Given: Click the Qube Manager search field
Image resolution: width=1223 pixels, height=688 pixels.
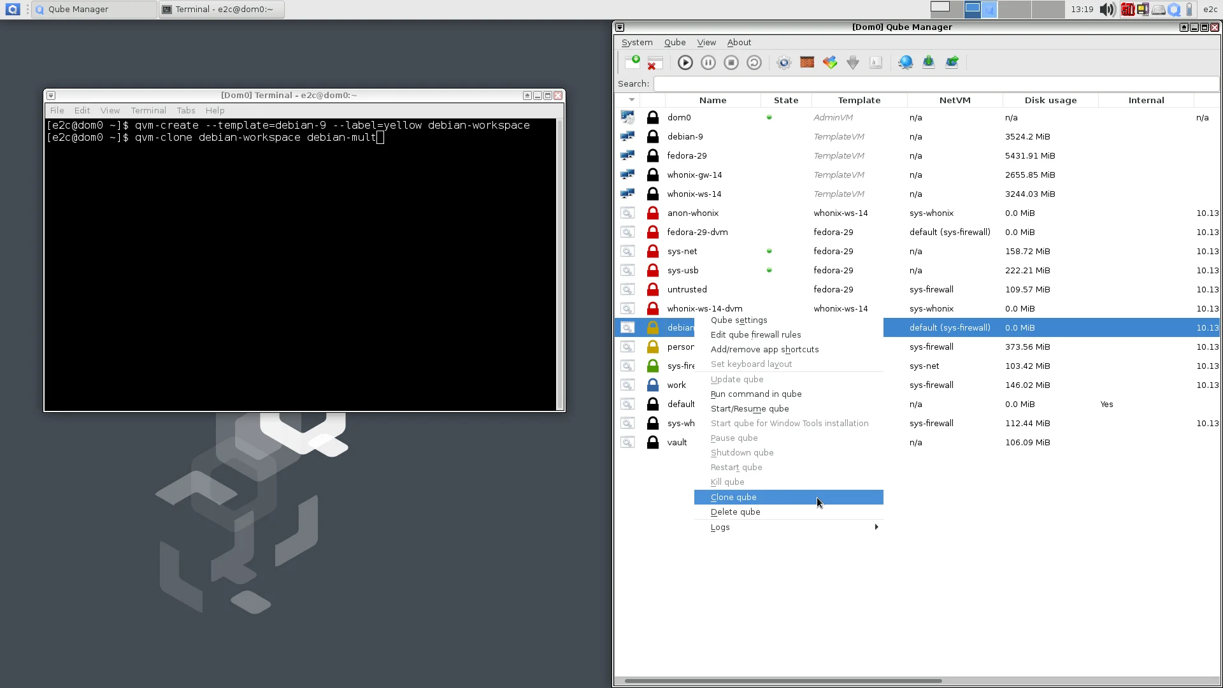Looking at the screenshot, I should click(x=935, y=83).
